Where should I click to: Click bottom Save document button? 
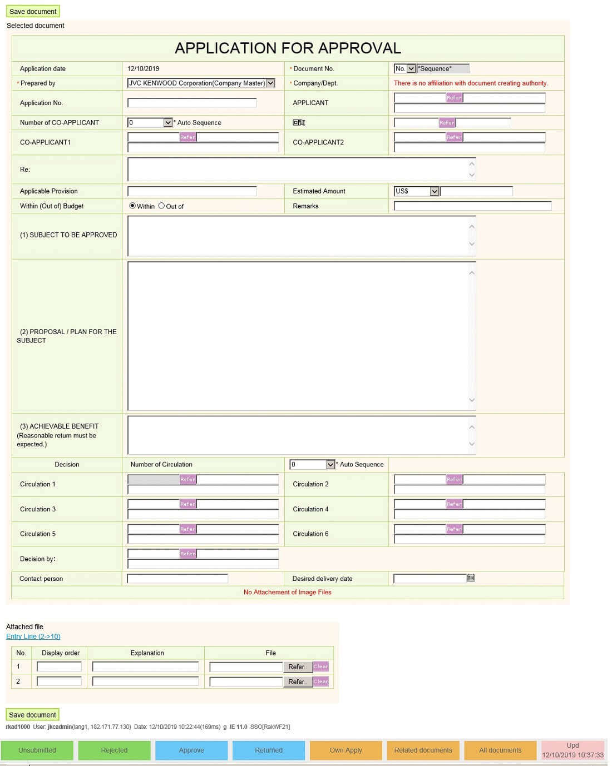[x=33, y=715]
